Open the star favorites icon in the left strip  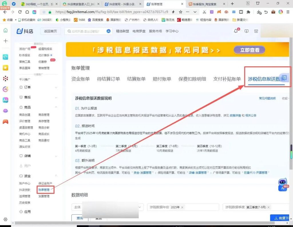pos(6,68)
